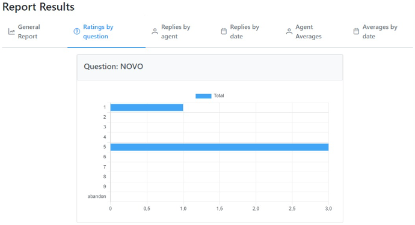Viewport: 415px width, 225px height.
Task: Click the blue bar for rating 5
Action: point(220,147)
